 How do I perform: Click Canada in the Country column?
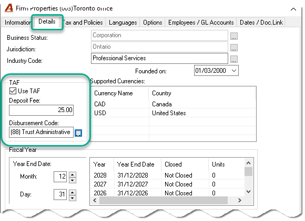click(x=161, y=104)
